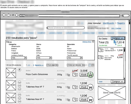Click the browser back arrow
131x104 pixels.
pos(4,15)
